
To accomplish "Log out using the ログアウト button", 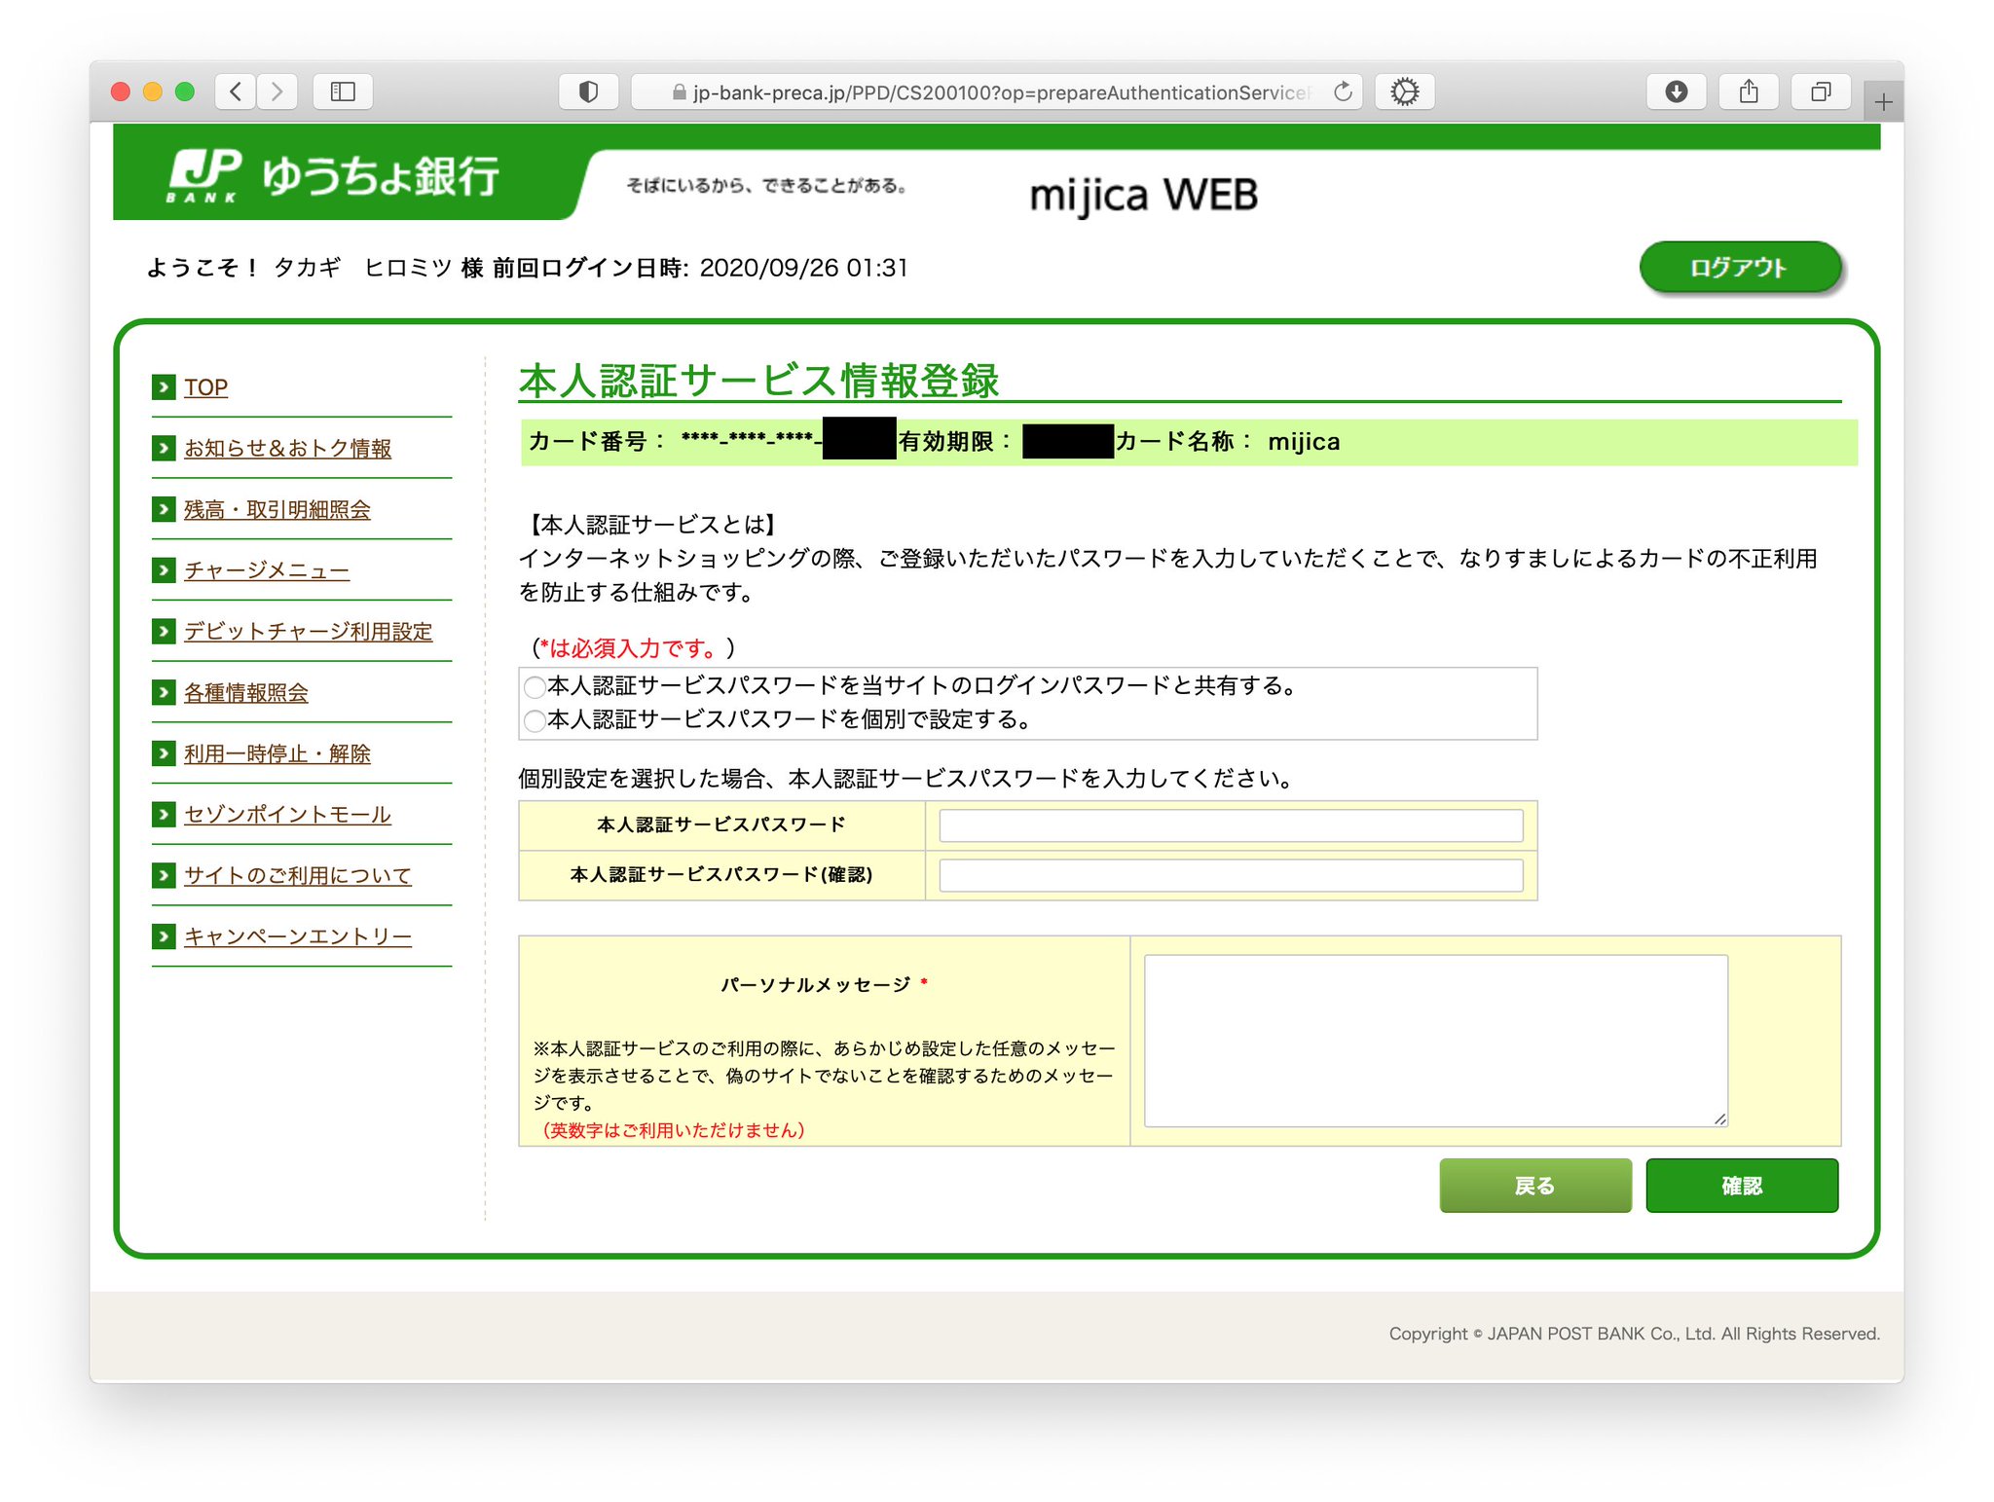I will click(1740, 266).
